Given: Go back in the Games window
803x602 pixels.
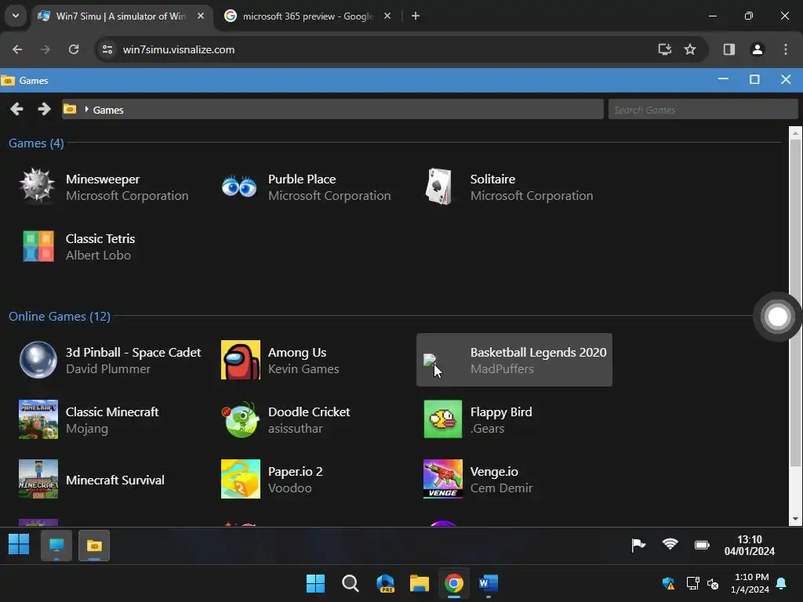Looking at the screenshot, I should (x=16, y=109).
